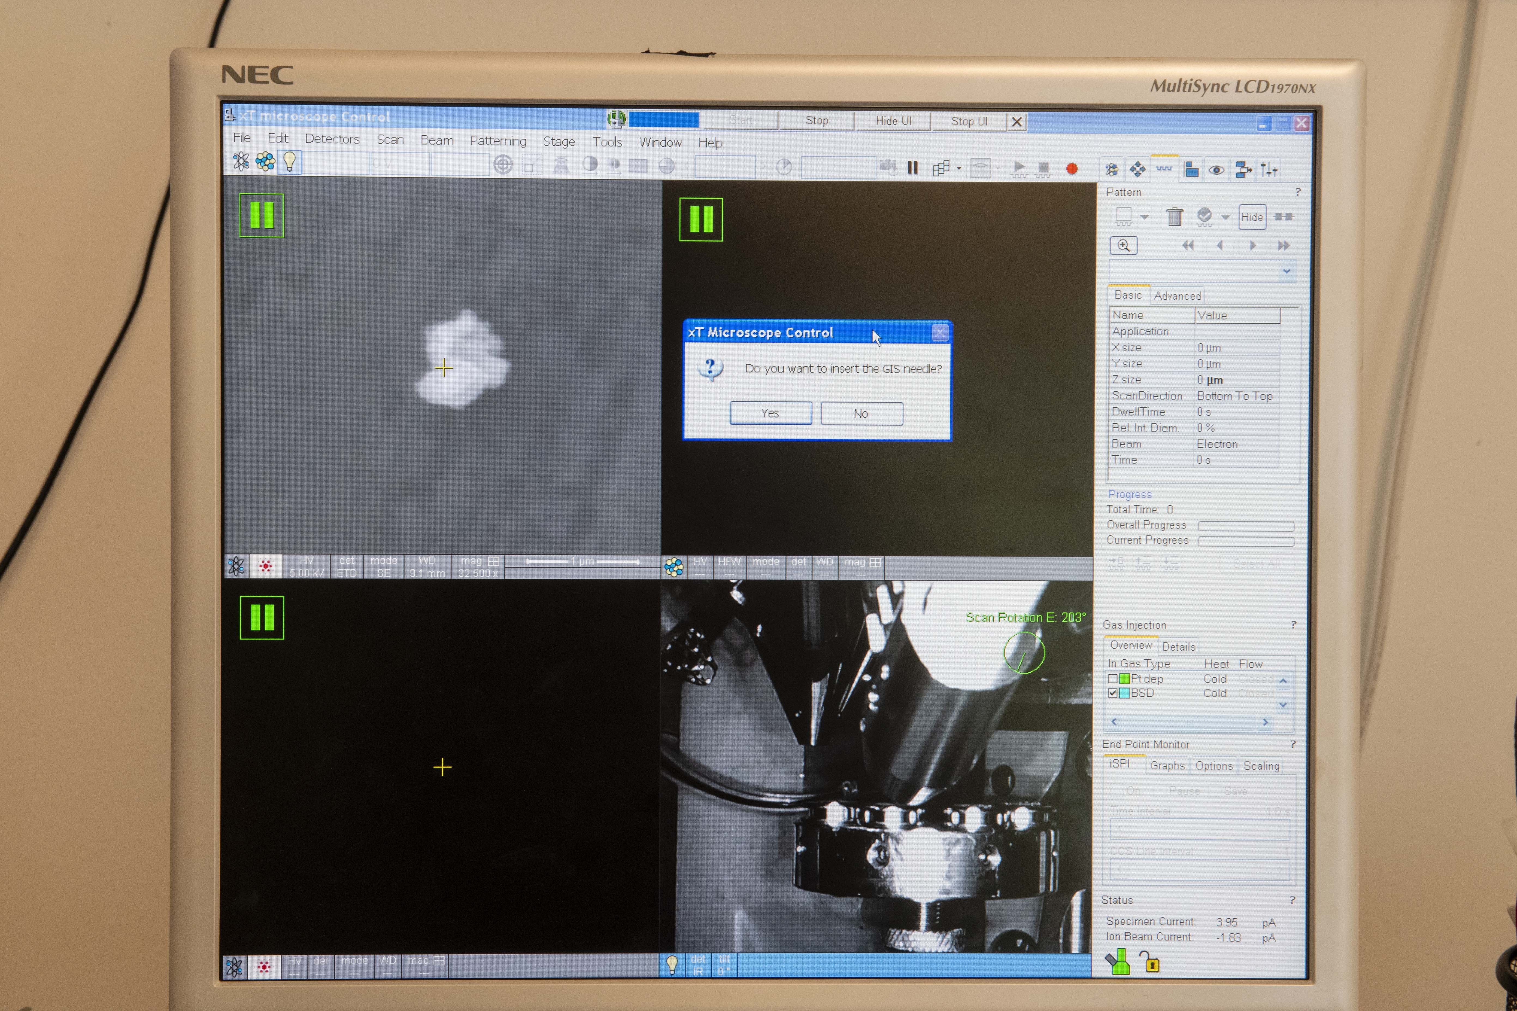Click the Hide UI button
The height and width of the screenshot is (1011, 1517).
tap(893, 121)
